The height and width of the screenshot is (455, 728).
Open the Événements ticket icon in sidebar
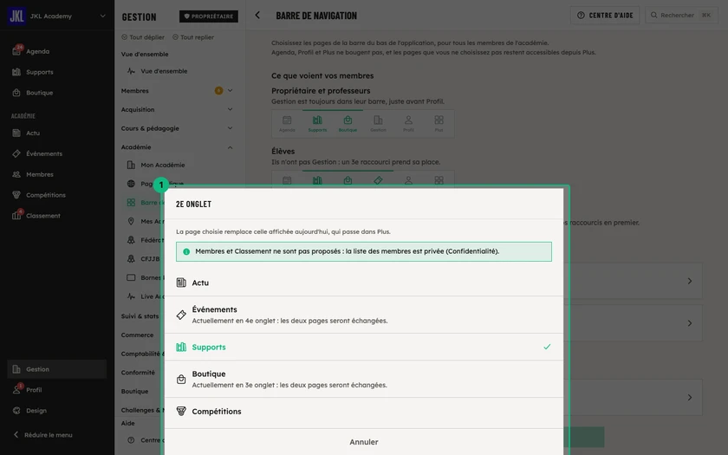coord(16,153)
